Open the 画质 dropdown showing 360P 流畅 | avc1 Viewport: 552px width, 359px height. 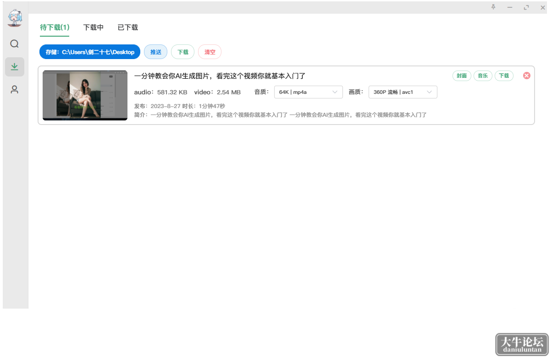coord(403,92)
